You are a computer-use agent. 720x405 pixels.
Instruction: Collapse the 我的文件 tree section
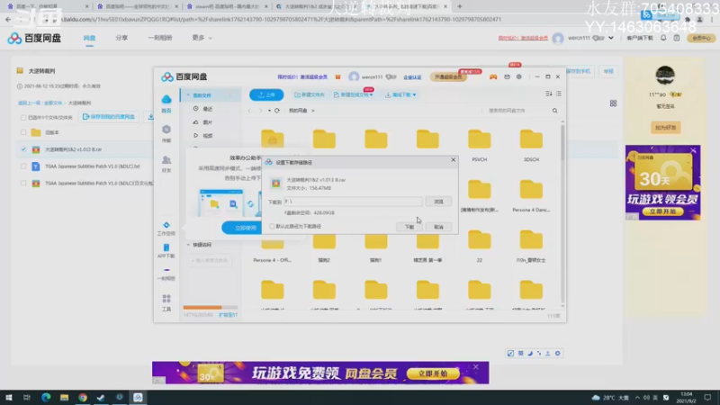(x=188, y=95)
